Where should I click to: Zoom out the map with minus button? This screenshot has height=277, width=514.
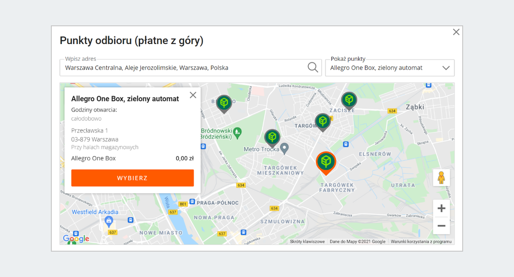(441, 226)
